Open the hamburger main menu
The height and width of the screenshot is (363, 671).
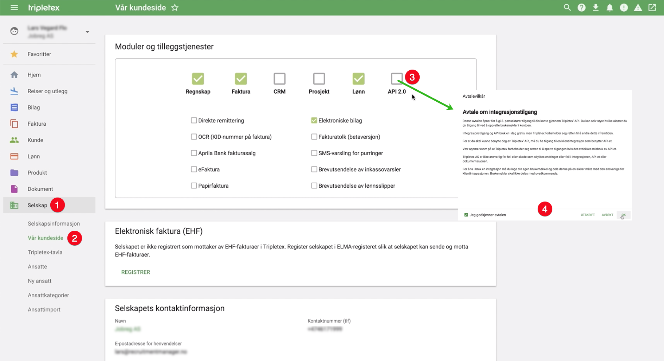pos(14,8)
